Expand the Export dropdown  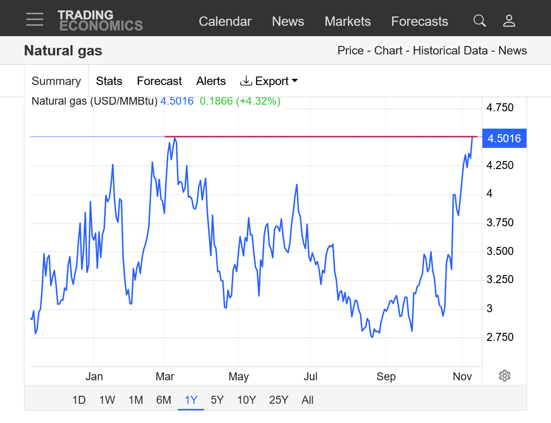coord(269,81)
